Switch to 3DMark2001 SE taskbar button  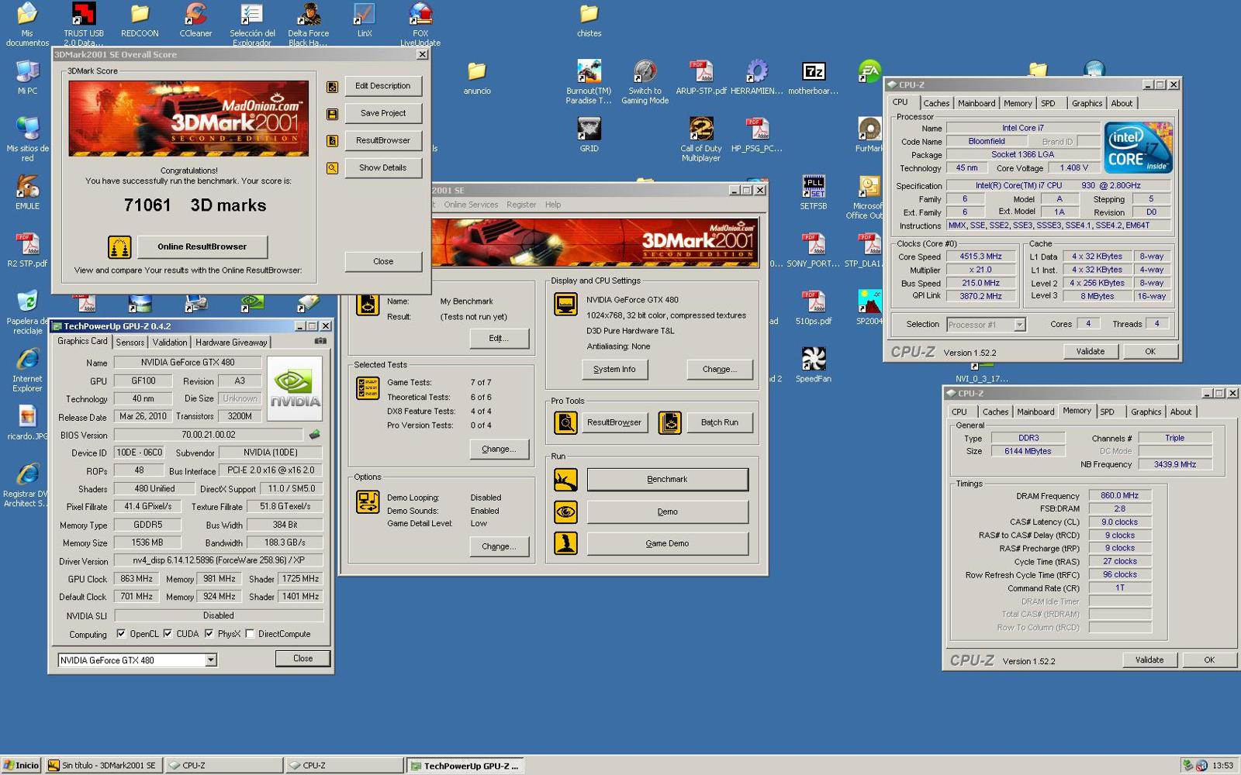pos(104,766)
